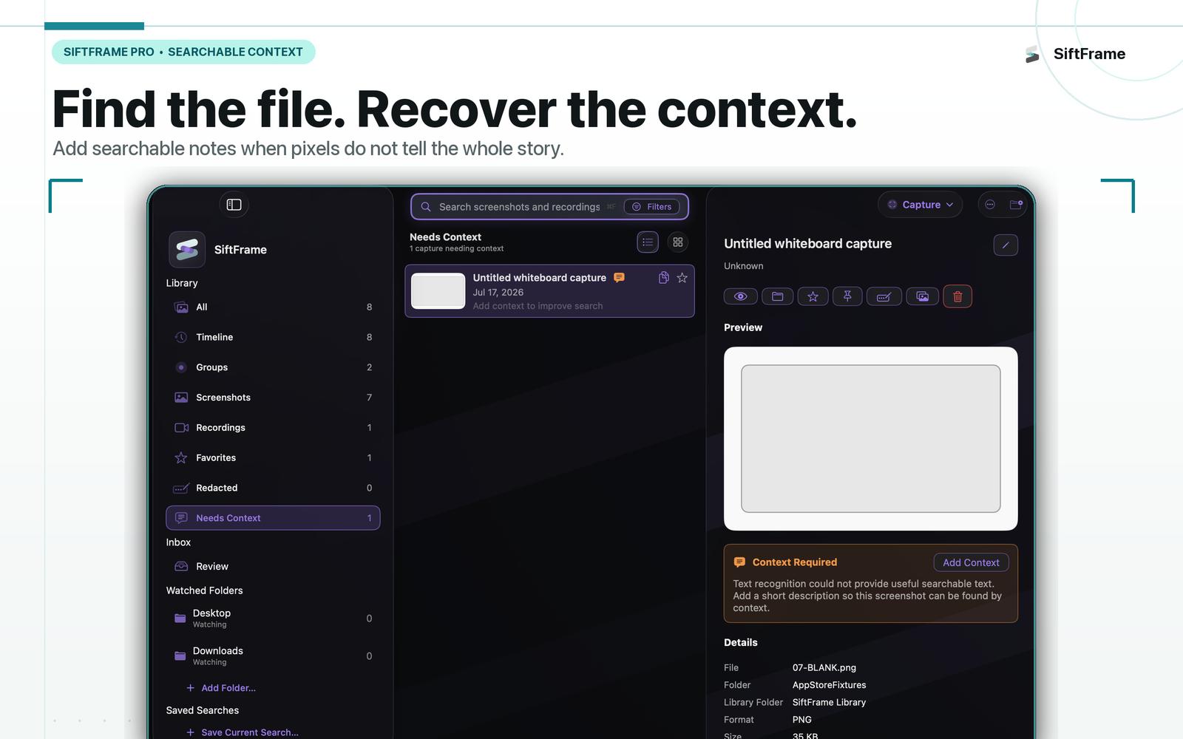1183x739 pixels.
Task: Select the Redacted library category
Action: click(273, 488)
